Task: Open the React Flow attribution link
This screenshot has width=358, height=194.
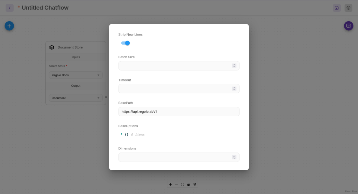Action: [x=351, y=191]
